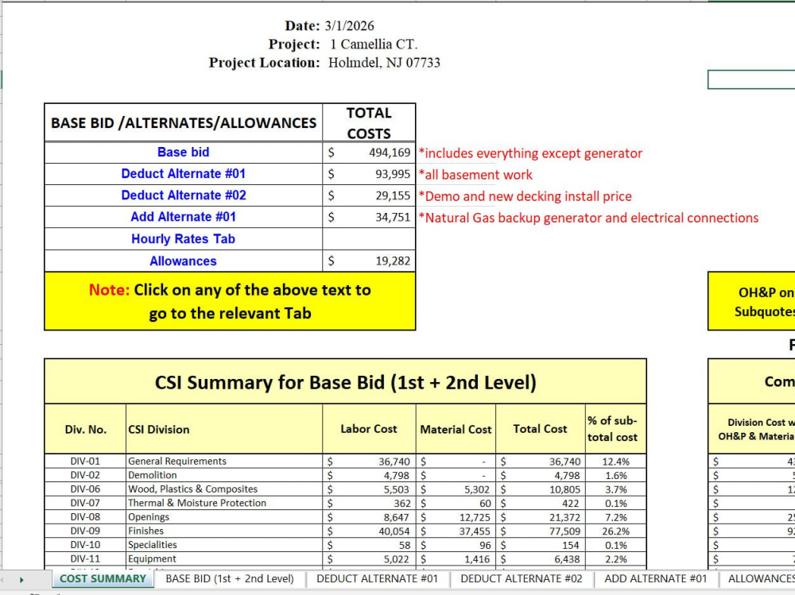Screen dimensions: 795x595
Task: Click the '*includes everything except generator' note
Action: coord(530,153)
